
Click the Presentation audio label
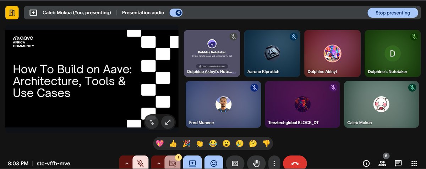tap(143, 13)
